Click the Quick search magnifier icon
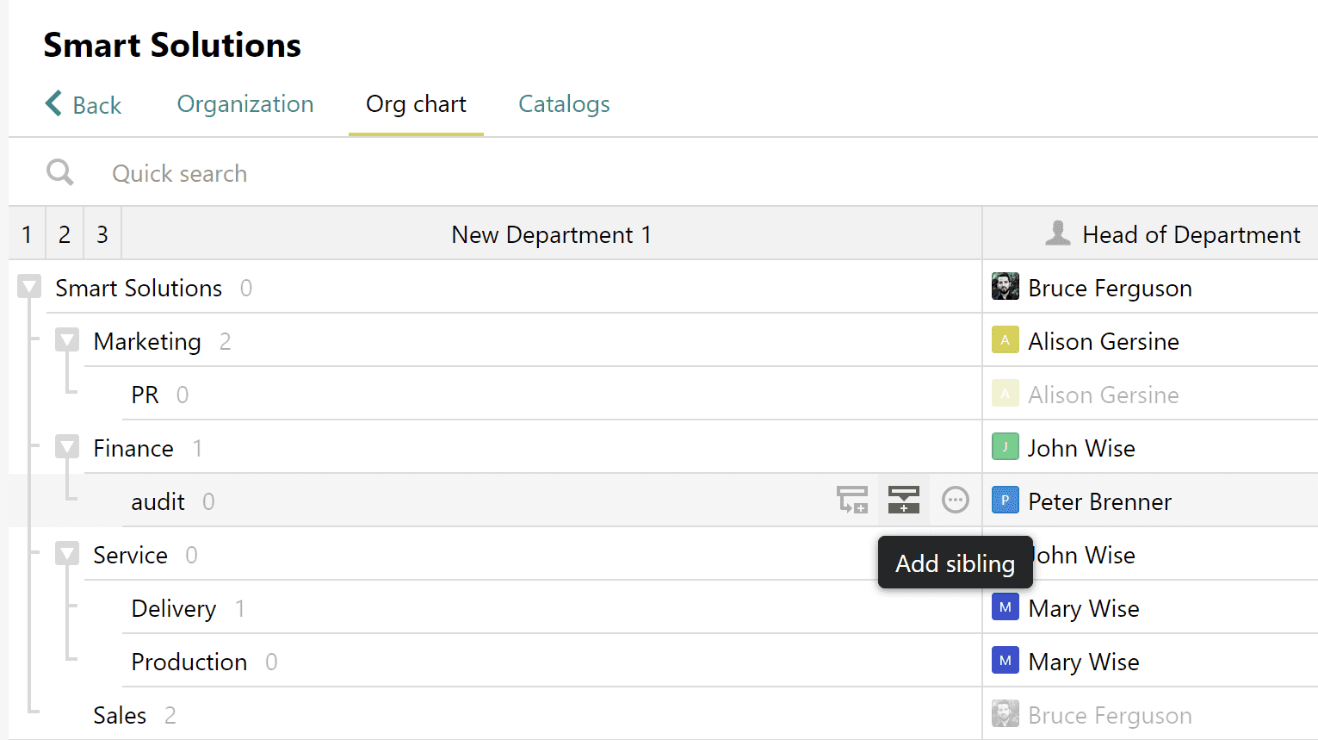This screenshot has width=1318, height=740. 60,172
